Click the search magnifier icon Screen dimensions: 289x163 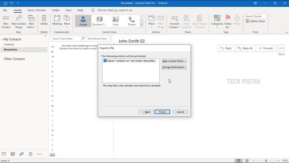click(83, 38)
